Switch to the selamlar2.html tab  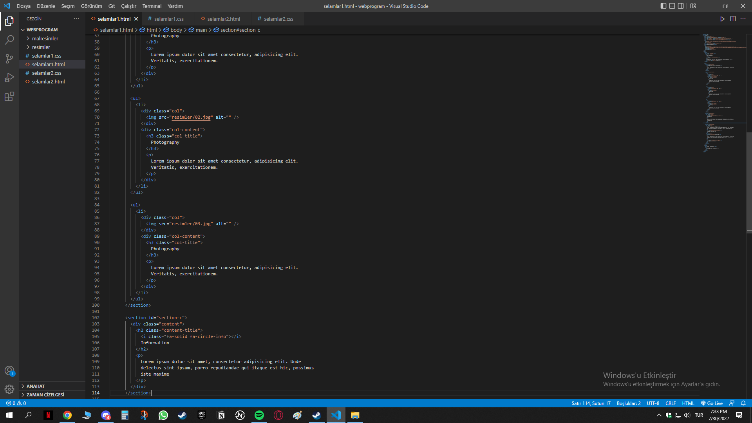tap(223, 19)
